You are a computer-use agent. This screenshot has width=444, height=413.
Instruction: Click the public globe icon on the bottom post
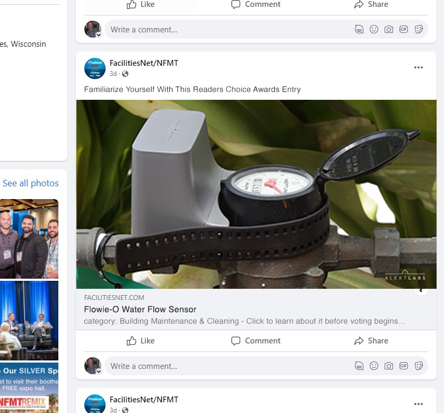click(125, 410)
